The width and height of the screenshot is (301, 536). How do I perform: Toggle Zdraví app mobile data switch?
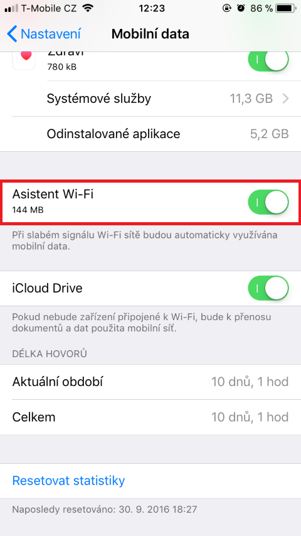coord(268,61)
